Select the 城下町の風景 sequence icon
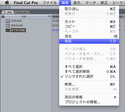This screenshot has height=112, width=125. [x=8, y=30]
